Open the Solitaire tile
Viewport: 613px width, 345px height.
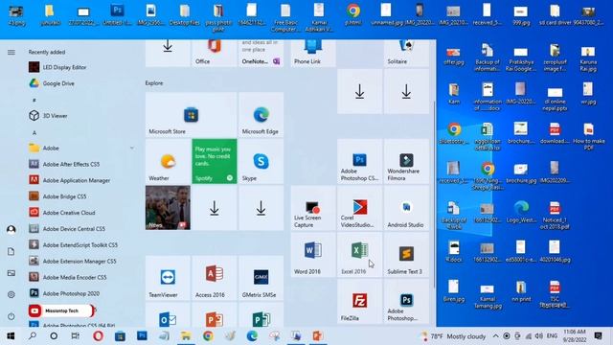coord(406,53)
